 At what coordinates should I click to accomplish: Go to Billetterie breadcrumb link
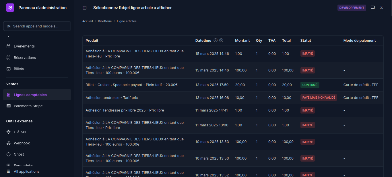point(105,21)
